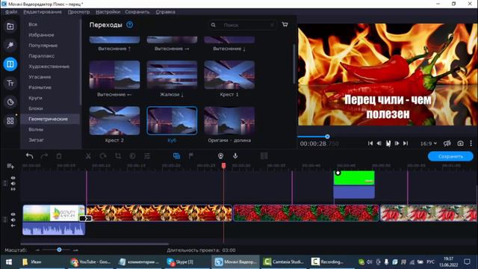Viewport: 478px width, 269px height.
Task: Click the Record video webcam icon
Action: point(220,156)
